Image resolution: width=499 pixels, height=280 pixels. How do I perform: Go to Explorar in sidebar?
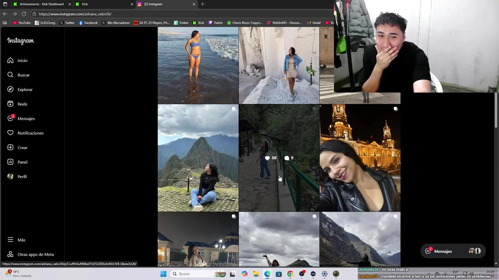click(x=20, y=89)
